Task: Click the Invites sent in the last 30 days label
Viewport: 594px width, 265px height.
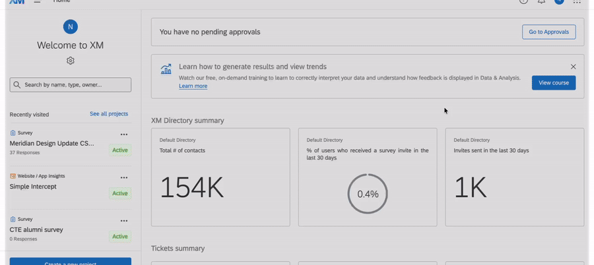Action: click(491, 150)
